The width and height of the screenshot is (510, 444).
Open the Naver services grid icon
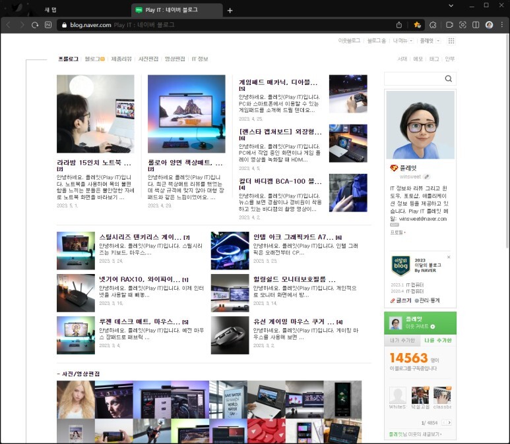coord(451,41)
